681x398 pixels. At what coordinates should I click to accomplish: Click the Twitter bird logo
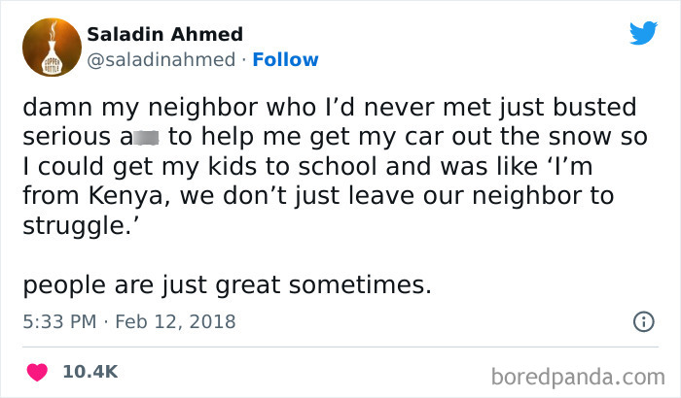(x=643, y=35)
